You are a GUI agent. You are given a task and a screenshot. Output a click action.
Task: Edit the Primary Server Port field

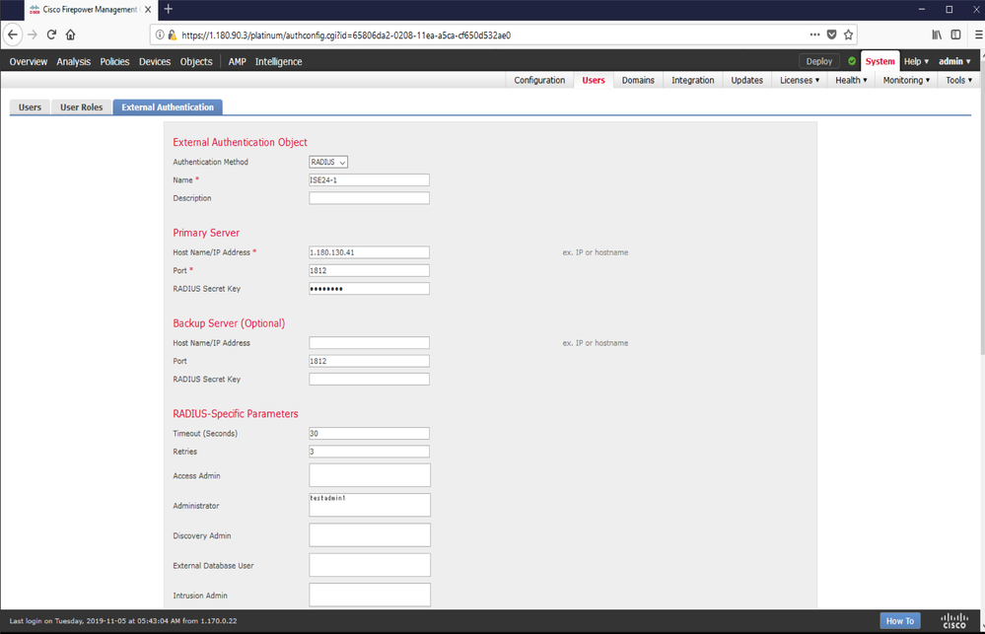369,270
